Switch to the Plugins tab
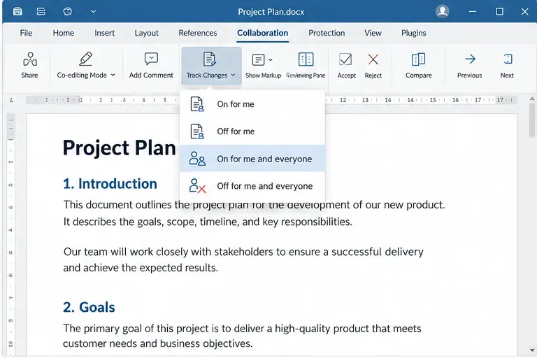Image resolution: width=537 pixels, height=358 pixels. 414,33
